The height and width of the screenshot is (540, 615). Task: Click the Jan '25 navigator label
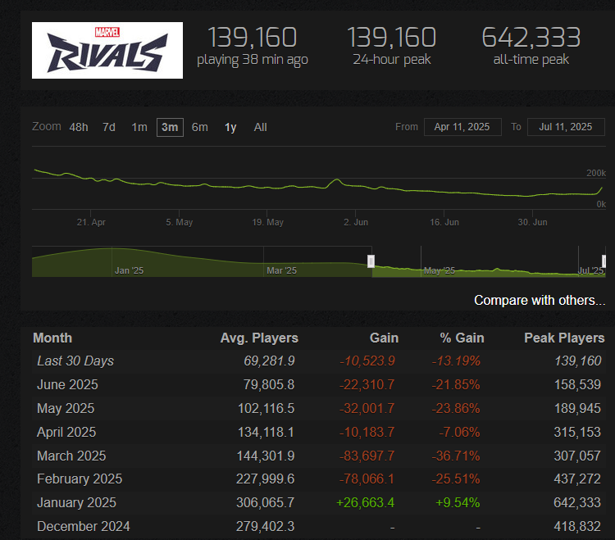tap(129, 270)
